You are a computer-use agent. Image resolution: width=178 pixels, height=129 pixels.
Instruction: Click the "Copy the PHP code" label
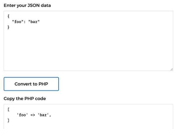(25, 99)
